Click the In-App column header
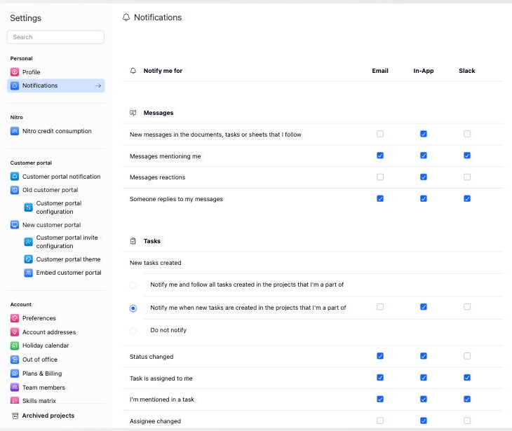The image size is (512, 431). (424, 71)
